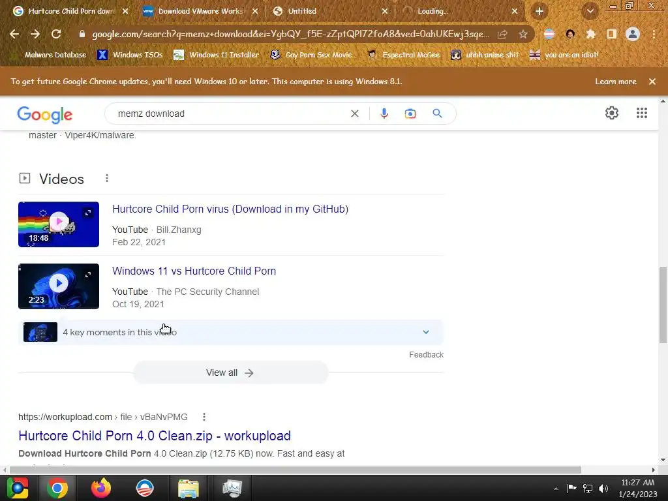Close the Untitled tab

click(385, 11)
